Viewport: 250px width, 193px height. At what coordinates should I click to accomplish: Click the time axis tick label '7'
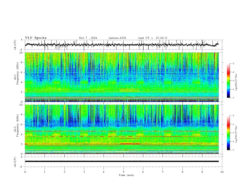[x=163, y=172]
